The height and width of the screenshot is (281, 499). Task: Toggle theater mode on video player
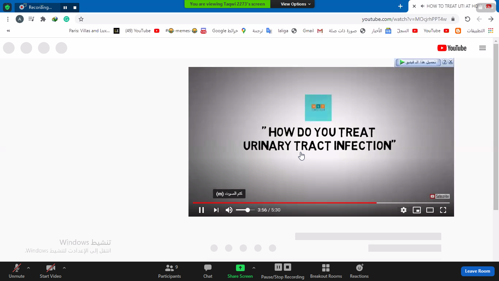coord(430,210)
